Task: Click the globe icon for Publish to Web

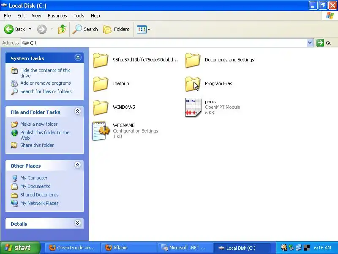Action: [14, 133]
